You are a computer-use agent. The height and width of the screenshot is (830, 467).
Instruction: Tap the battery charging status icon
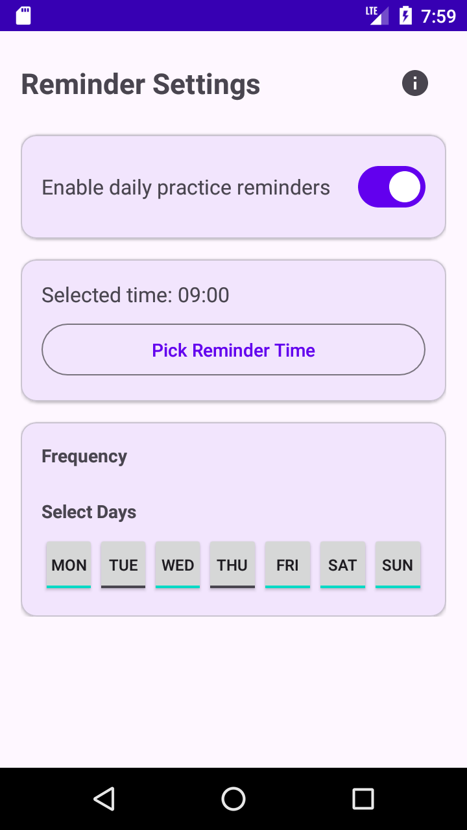point(405,16)
